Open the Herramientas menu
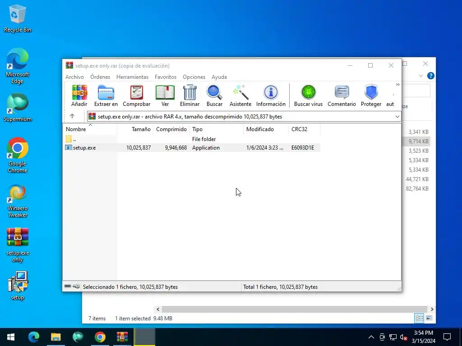 (x=132, y=77)
